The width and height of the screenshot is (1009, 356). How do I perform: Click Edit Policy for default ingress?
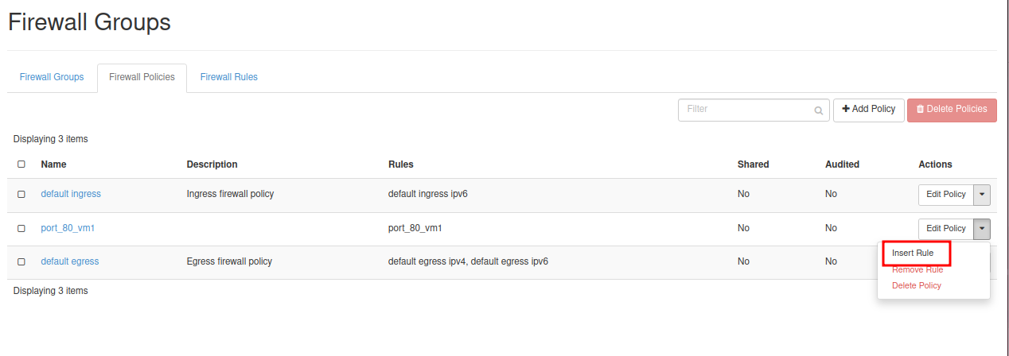945,195
